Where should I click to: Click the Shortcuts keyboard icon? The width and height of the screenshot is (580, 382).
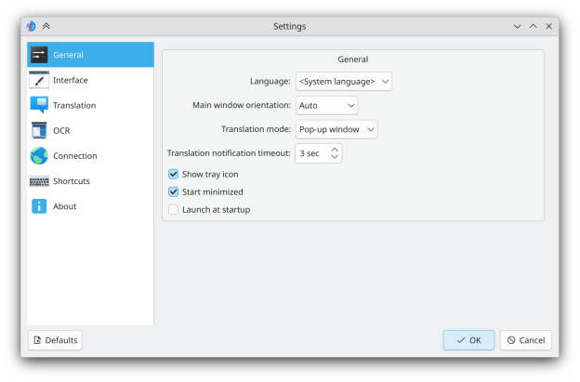tap(39, 181)
